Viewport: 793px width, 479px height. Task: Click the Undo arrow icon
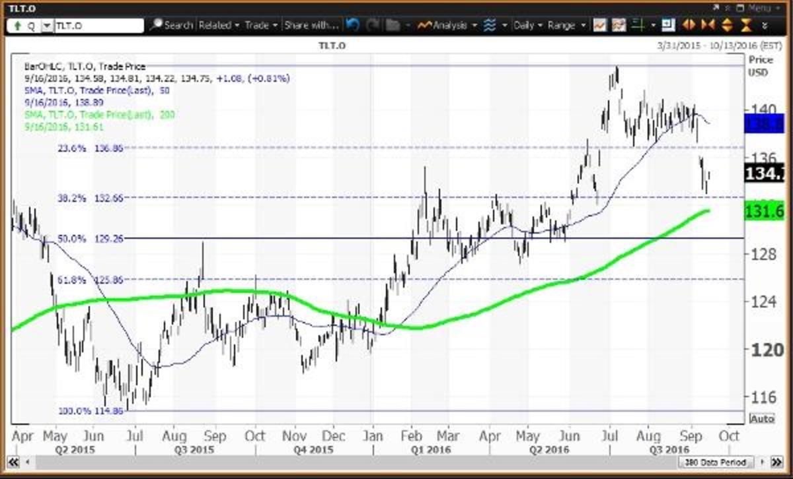(x=352, y=25)
